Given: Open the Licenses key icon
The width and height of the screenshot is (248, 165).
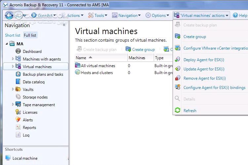Looking at the screenshot, I should [x=18, y=112].
